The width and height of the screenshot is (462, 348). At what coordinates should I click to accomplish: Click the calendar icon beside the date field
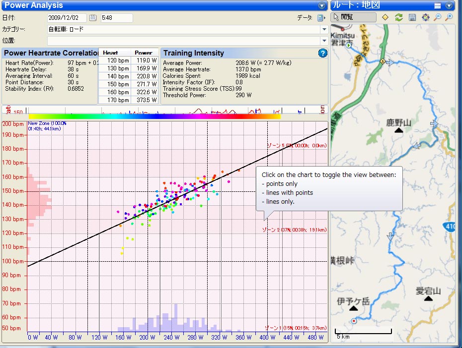click(x=93, y=18)
